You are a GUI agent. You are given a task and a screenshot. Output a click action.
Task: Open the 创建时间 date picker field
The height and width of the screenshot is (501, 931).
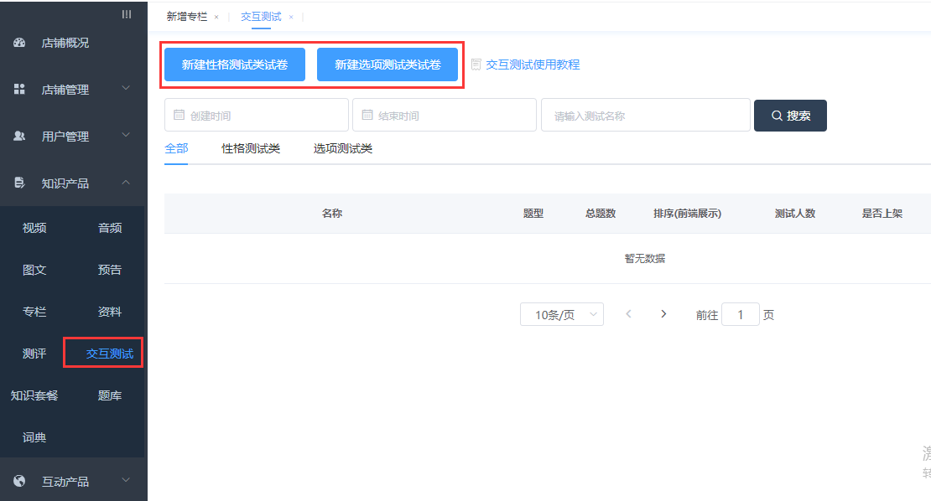[x=256, y=116]
